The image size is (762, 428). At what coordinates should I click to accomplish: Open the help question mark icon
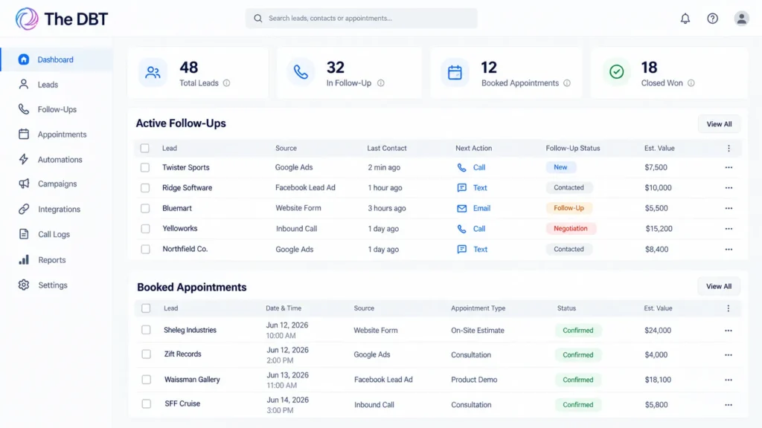(712, 19)
